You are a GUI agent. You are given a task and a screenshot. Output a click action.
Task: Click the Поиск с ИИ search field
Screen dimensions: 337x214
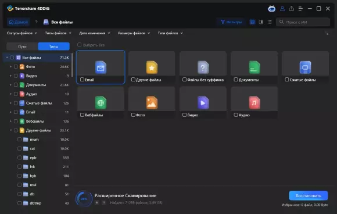click(303, 22)
